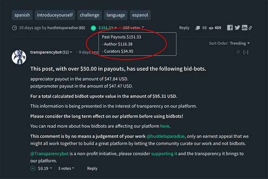Viewport: 268px width, 179px height.
Task: Open transparencybot's robot avatar
Action: coord(19,57)
